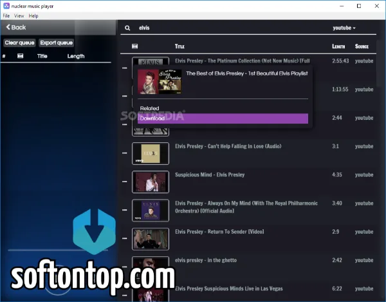Click the Source column header
The height and width of the screenshot is (302, 386).
(x=362, y=46)
